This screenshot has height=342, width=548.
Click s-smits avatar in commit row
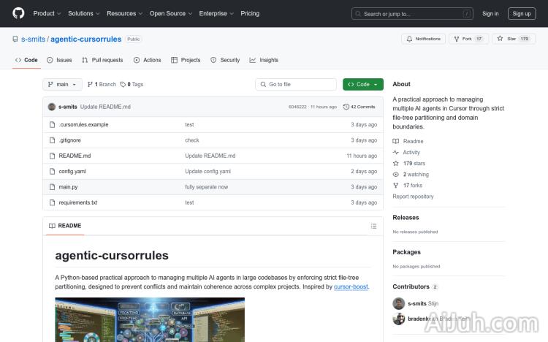tap(52, 107)
